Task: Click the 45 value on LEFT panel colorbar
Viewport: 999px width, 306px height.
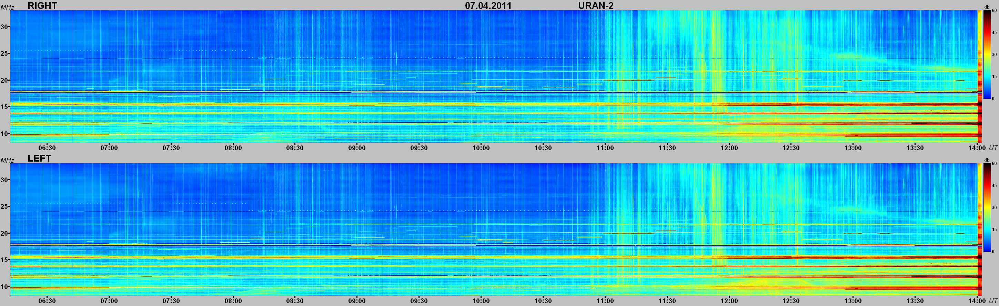Action: click(994, 185)
